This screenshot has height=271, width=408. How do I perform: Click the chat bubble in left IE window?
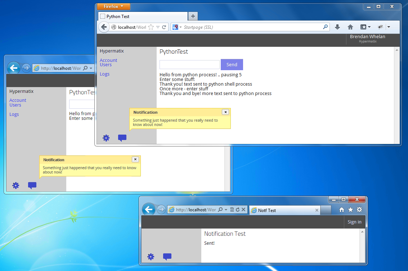(32, 185)
